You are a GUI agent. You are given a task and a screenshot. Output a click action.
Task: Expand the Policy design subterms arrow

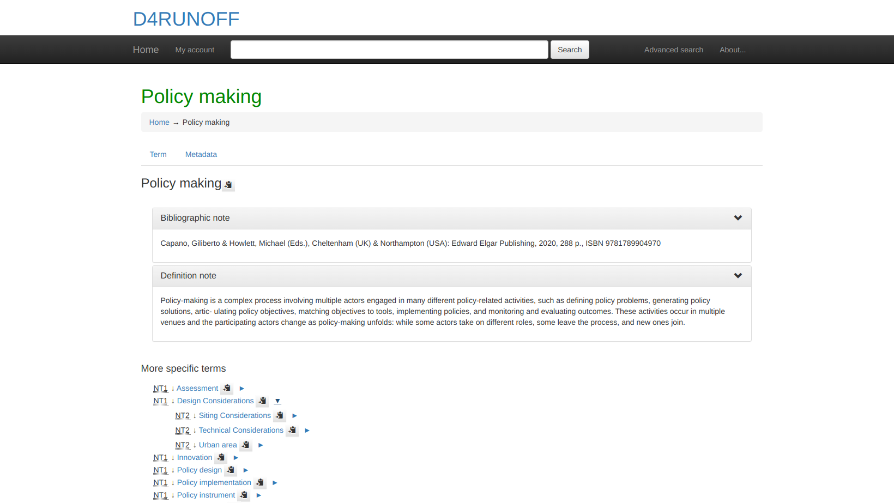pyautogui.click(x=246, y=470)
